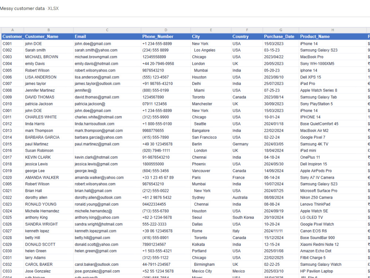
Task: Select column A header
Action: 13,30
